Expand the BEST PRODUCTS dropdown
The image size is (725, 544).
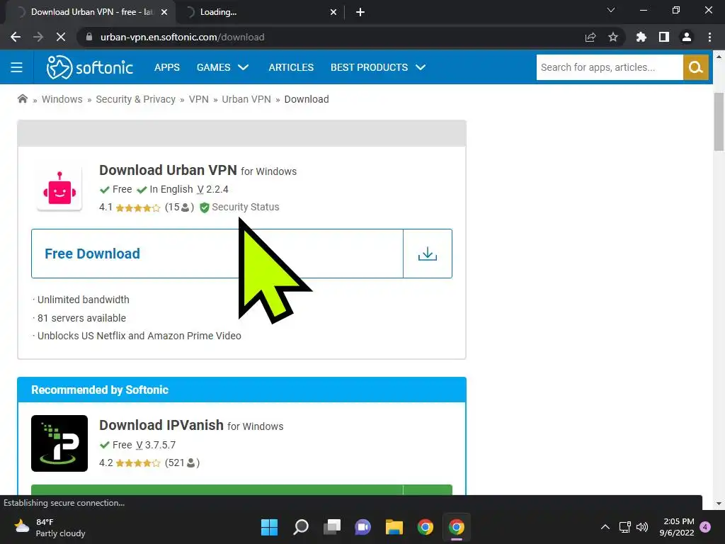coord(378,67)
